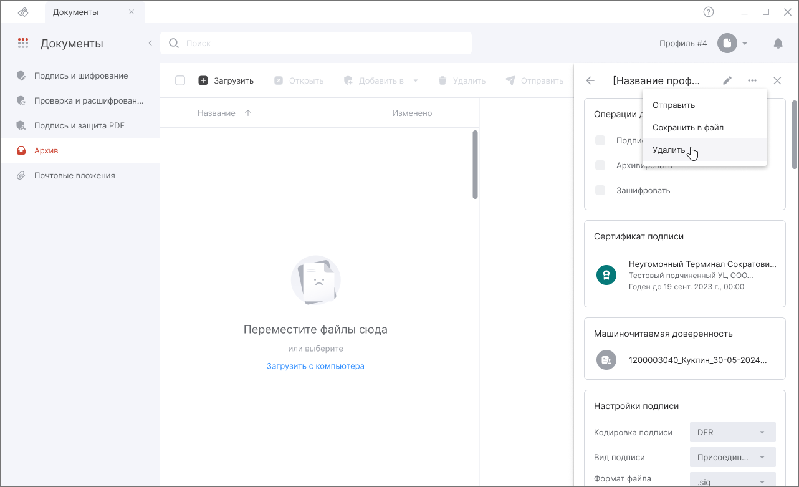Toggle the Зашифровать checkbox
The width and height of the screenshot is (799, 487).
(x=600, y=190)
